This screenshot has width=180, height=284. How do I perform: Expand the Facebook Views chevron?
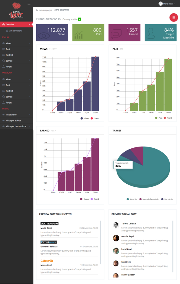(30, 79)
